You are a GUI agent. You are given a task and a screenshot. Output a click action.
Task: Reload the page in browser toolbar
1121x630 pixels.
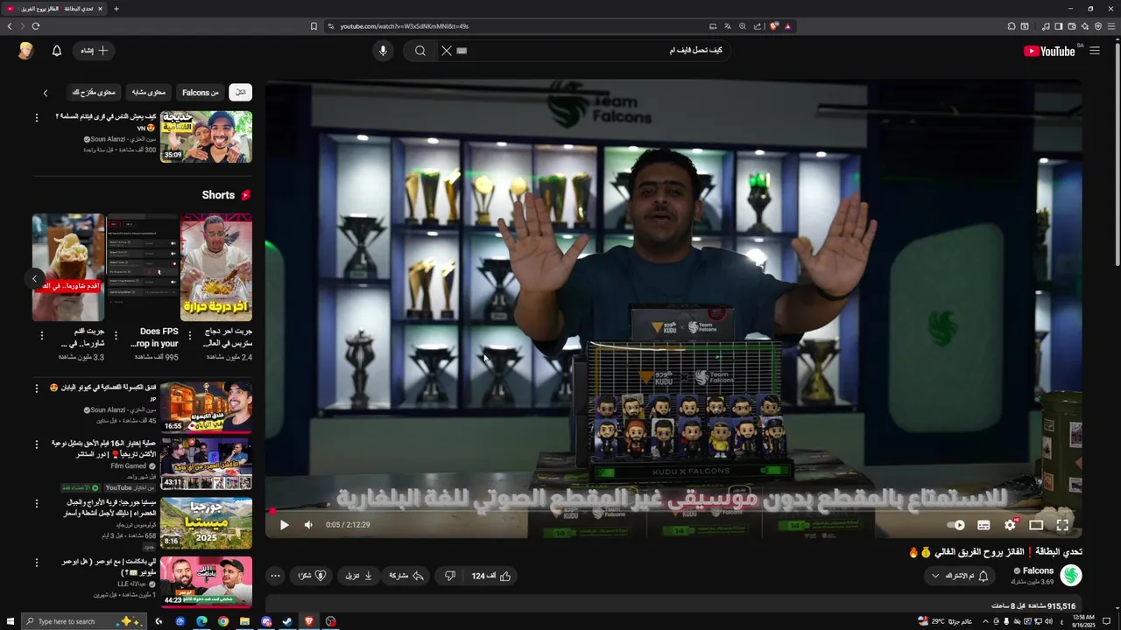click(x=35, y=26)
